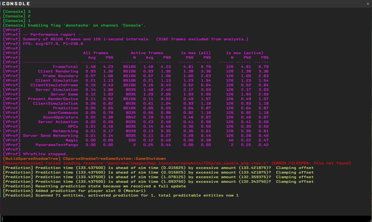The image size is (372, 222).
Task: Select the Present_RenderDevice row label
Action: coord(53,99)
